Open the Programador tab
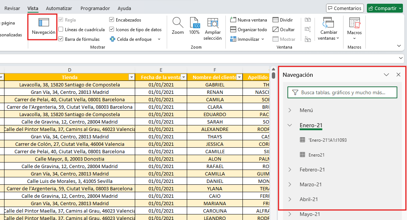This screenshot has width=407, height=220. tap(95, 8)
